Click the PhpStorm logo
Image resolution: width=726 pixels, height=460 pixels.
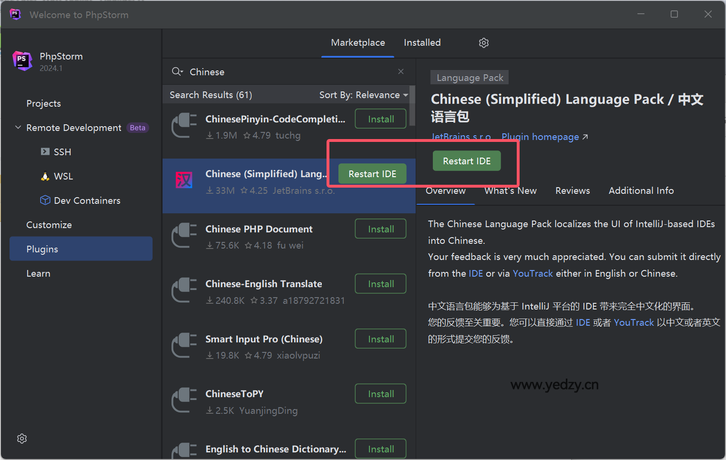22,61
